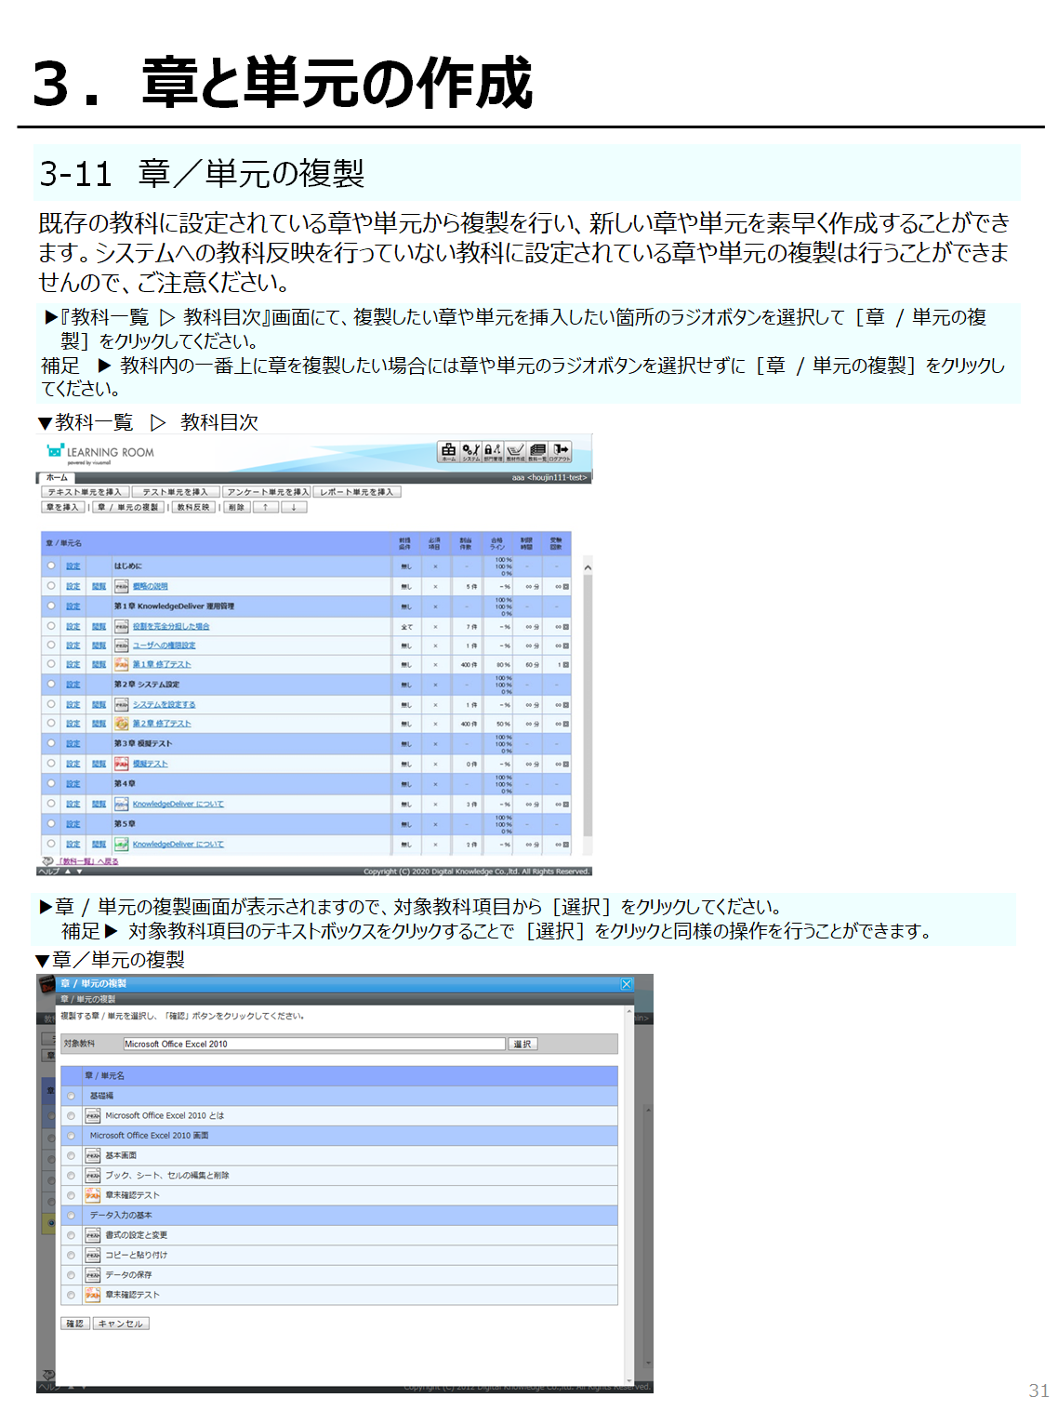
Task: Click down triangle next to ヘルプ
Action: coord(80,872)
